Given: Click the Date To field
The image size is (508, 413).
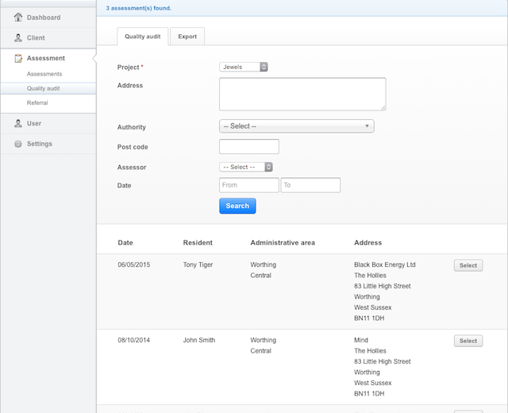Looking at the screenshot, I should pos(310,185).
